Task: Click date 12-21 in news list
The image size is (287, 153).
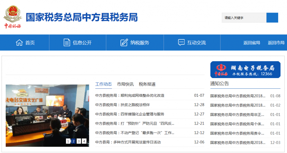Action: tap(199, 123)
